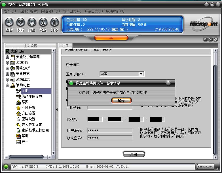The height and width of the screenshot is (173, 222).
Task: Click the 安全防护与策略 barrier icon
Action: click(x=13, y=57)
